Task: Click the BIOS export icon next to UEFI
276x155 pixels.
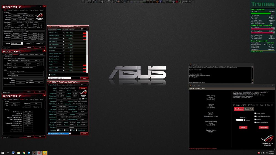Action: pyautogui.click(x=80, y=98)
